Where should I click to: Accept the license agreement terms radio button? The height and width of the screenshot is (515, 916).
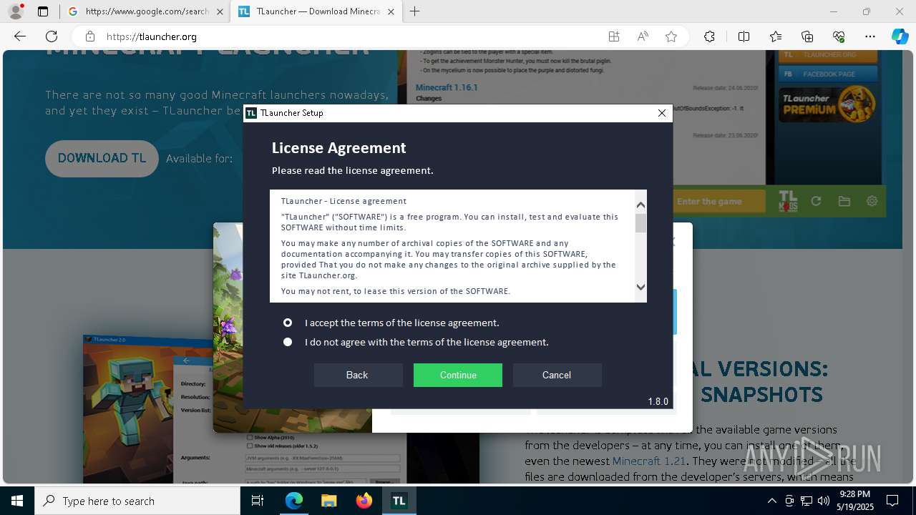pyautogui.click(x=288, y=323)
